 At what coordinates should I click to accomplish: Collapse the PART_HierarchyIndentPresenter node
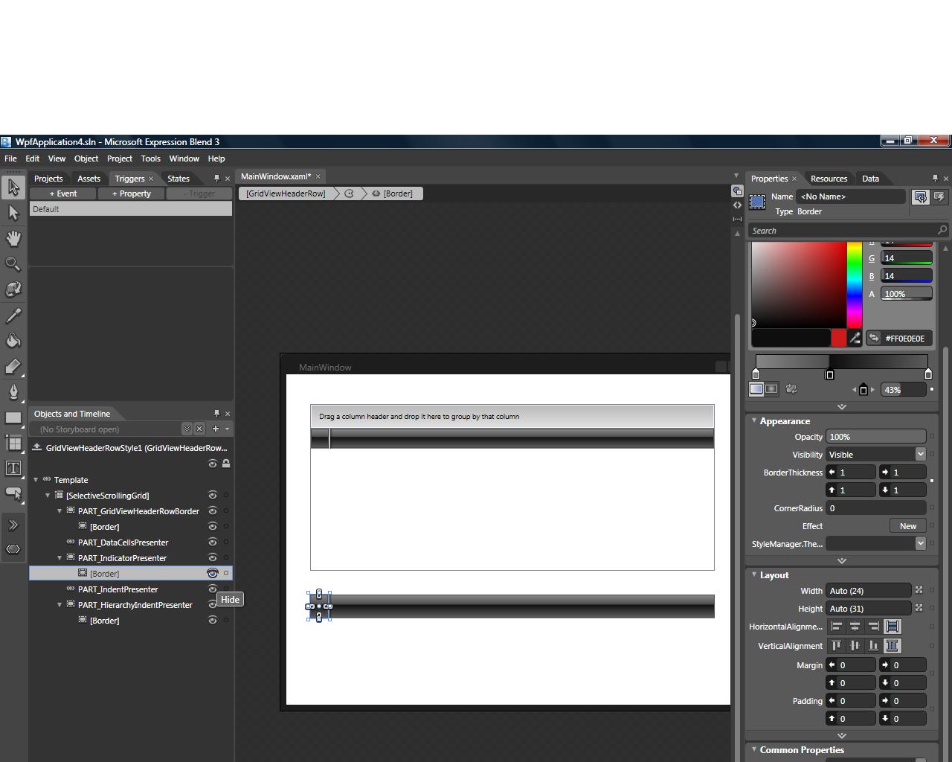[x=60, y=605]
